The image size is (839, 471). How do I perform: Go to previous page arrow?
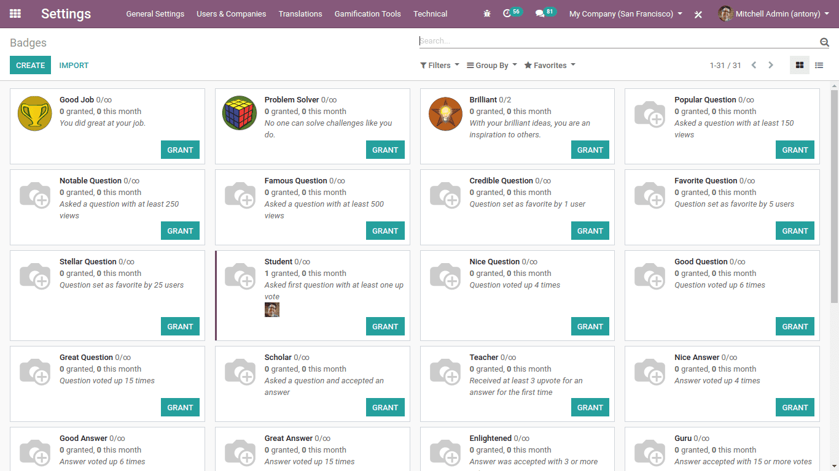[754, 65]
